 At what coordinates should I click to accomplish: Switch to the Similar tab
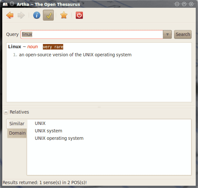pyautogui.click(x=17, y=124)
